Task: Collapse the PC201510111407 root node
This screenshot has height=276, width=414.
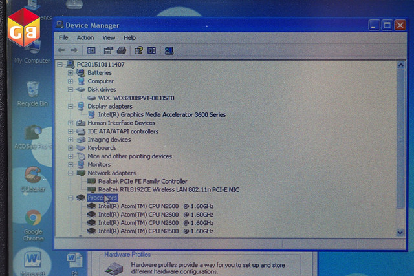Action: tap(60, 65)
